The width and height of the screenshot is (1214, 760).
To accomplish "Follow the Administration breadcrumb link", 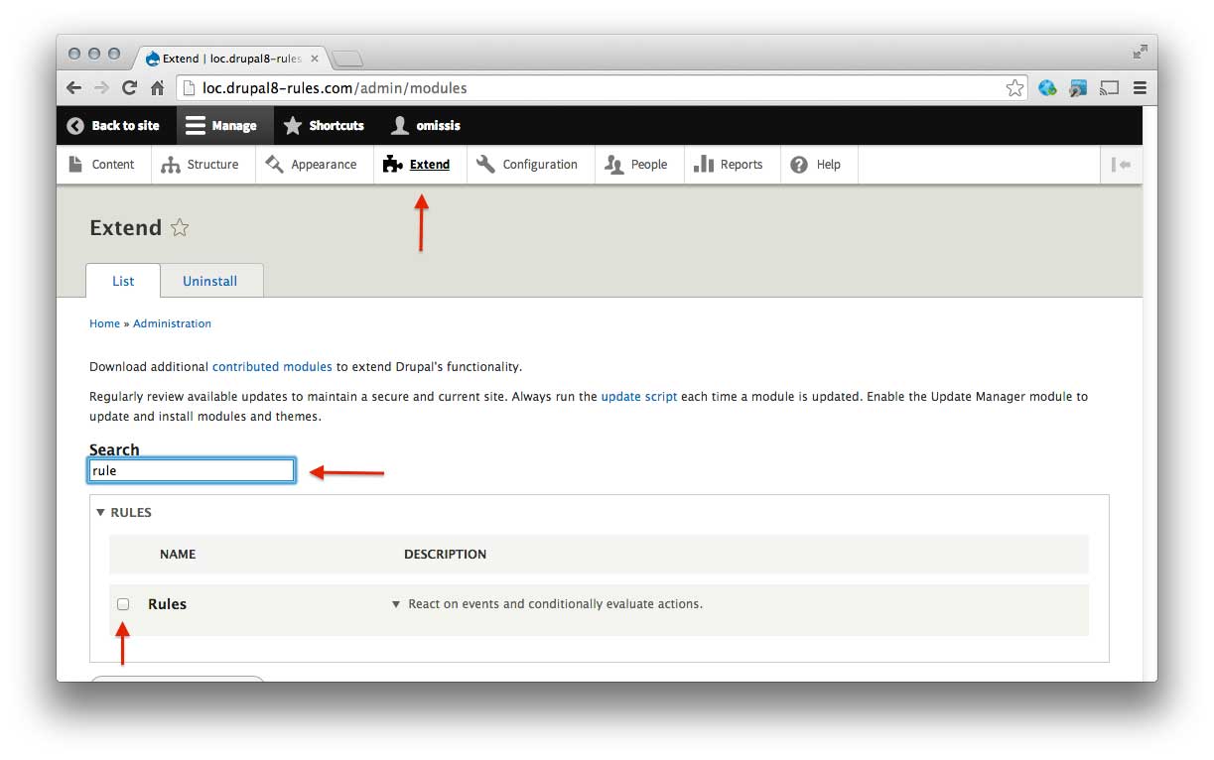I will click(172, 323).
